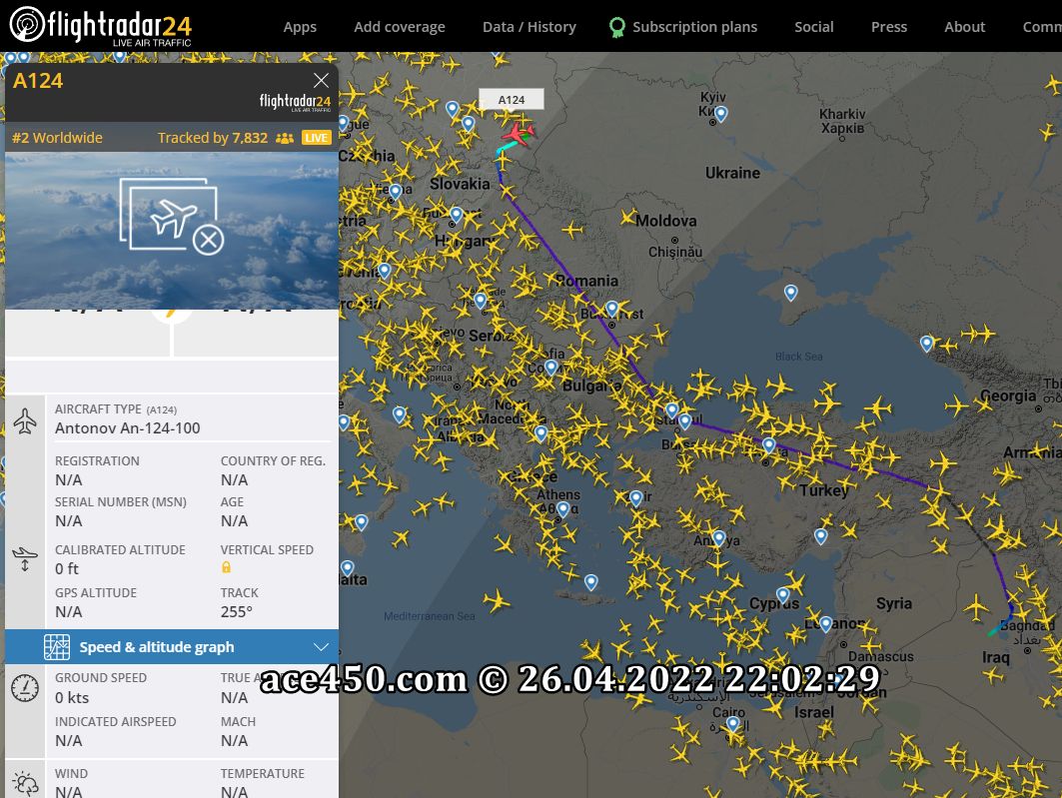The image size is (1062, 798).
Task: Click the LIVE status badge
Action: (x=317, y=138)
